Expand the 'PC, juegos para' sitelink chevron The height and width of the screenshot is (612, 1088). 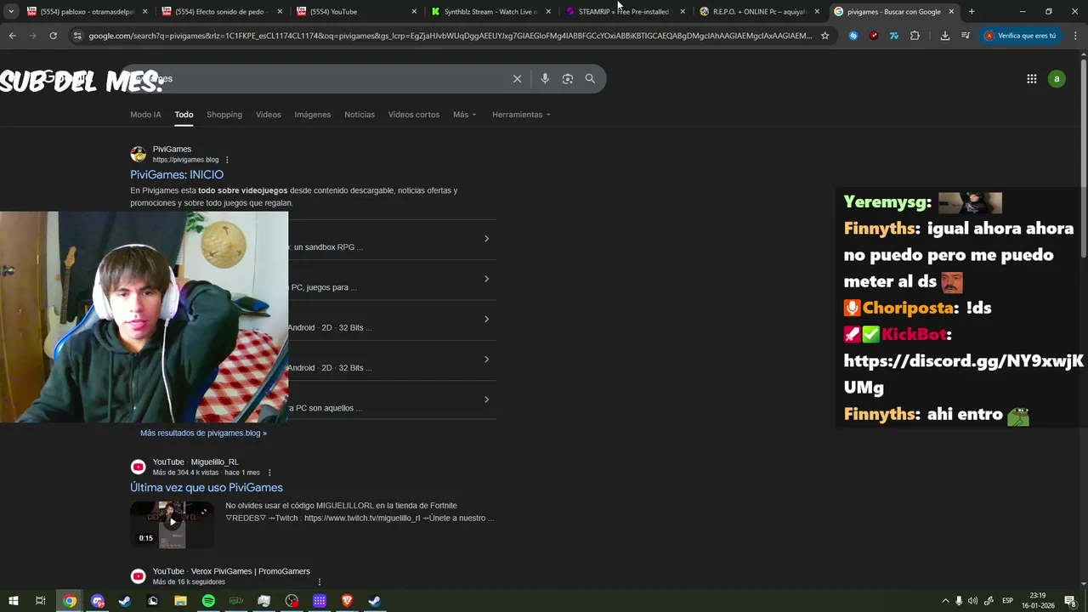pos(486,279)
